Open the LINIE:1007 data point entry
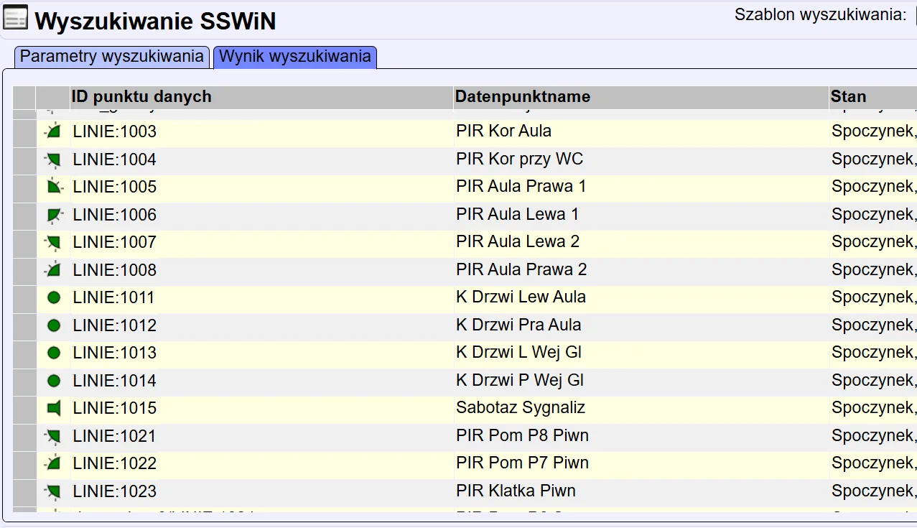917x528 pixels. (115, 243)
